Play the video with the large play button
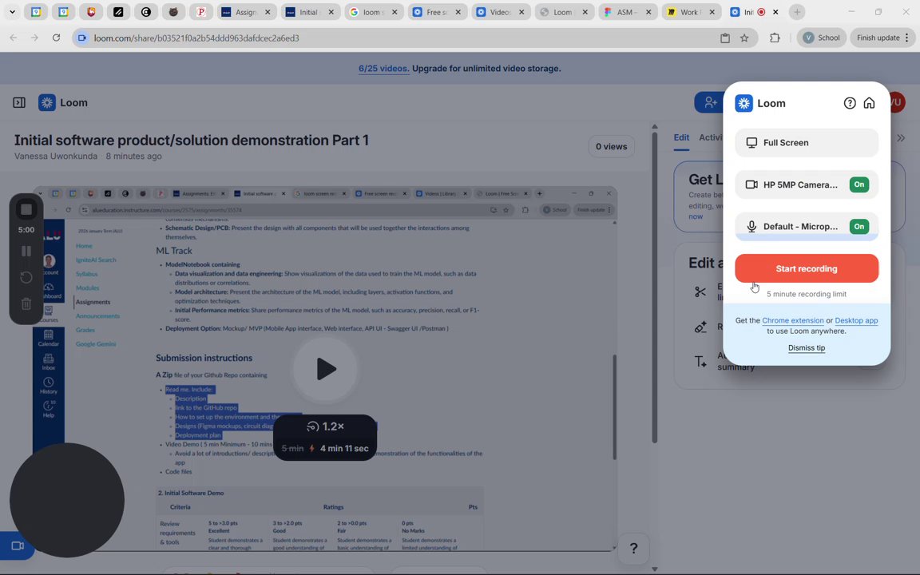The height and width of the screenshot is (575, 920). click(x=326, y=369)
